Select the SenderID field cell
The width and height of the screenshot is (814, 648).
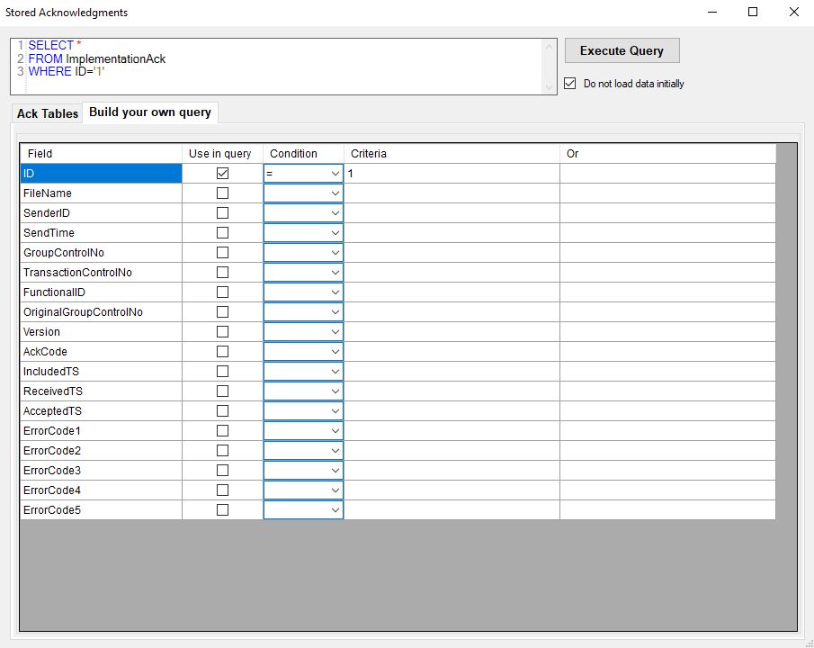pyautogui.click(x=102, y=212)
